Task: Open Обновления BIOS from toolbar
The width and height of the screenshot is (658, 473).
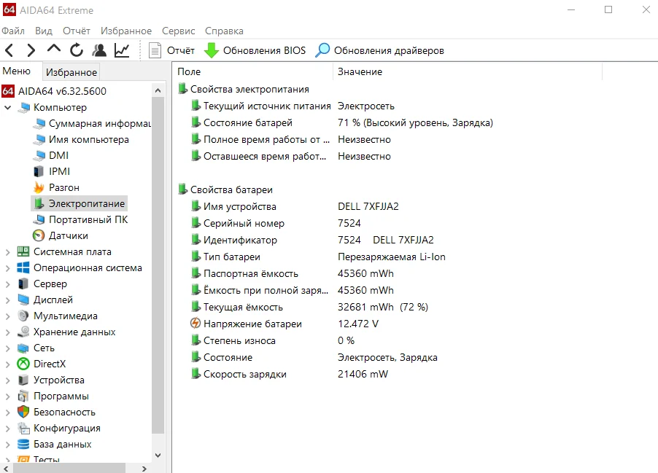Action: 255,50
